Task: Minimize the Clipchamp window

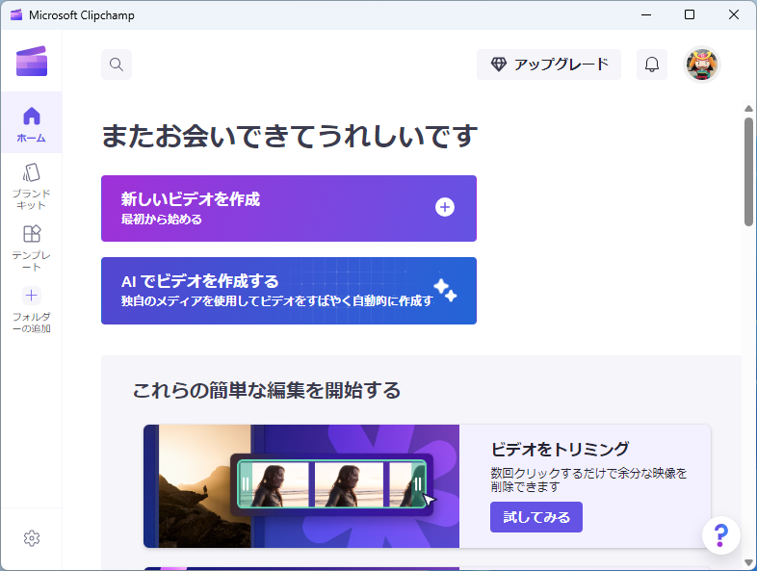Action: click(646, 15)
